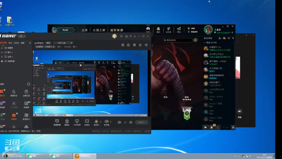Open the loot hammer icon in League client
282x159 pixels.
click(168, 30)
